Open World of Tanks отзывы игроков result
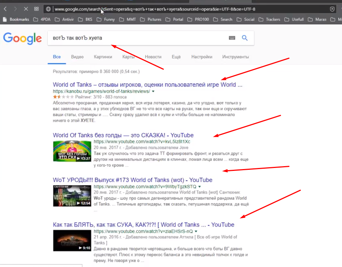Image resolution: width=342 pixels, height=267 pixels. (147, 84)
